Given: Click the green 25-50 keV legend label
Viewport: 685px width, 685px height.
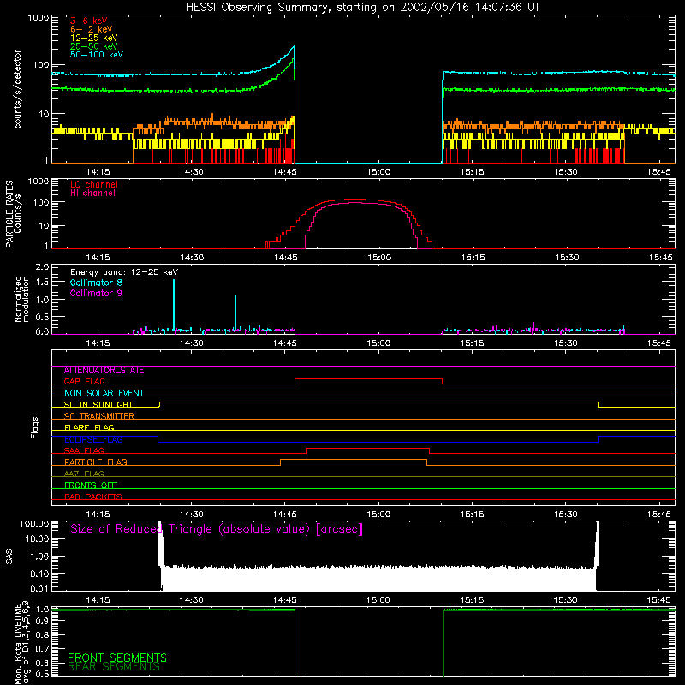Looking at the screenshot, I should point(94,46).
